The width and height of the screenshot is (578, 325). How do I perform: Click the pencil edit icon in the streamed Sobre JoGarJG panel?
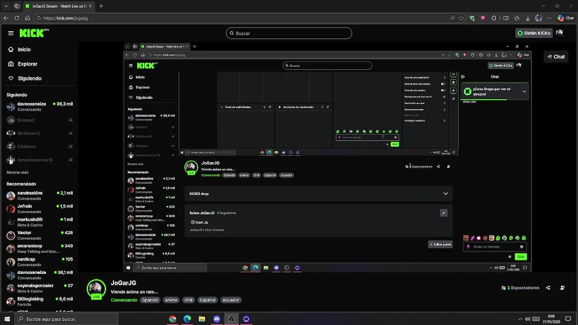click(x=443, y=213)
